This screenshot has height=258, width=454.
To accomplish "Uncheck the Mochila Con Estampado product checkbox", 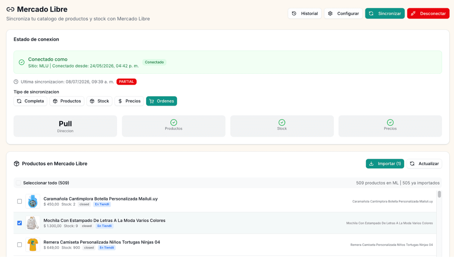I will click(19, 223).
